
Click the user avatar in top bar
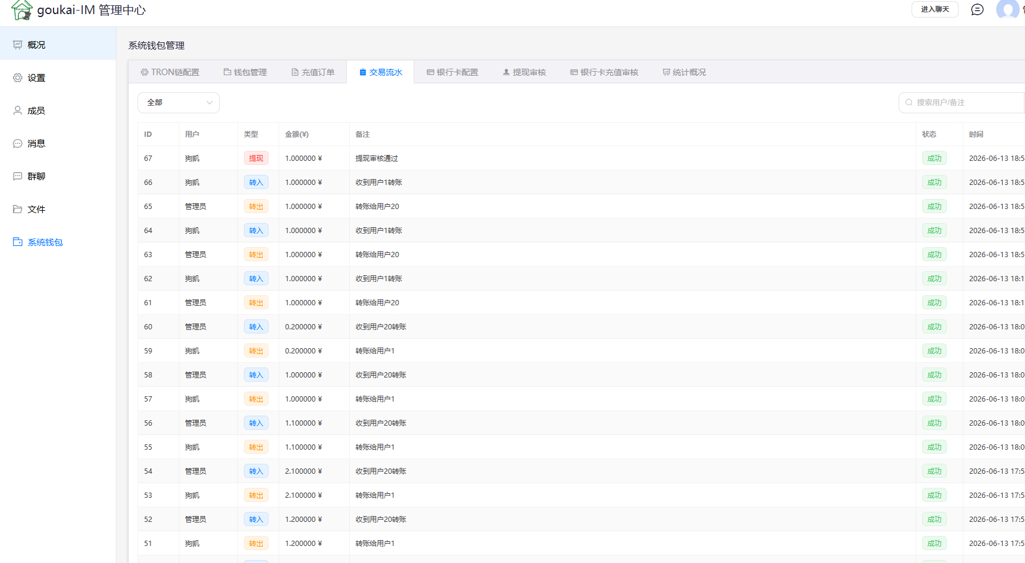tap(1008, 9)
